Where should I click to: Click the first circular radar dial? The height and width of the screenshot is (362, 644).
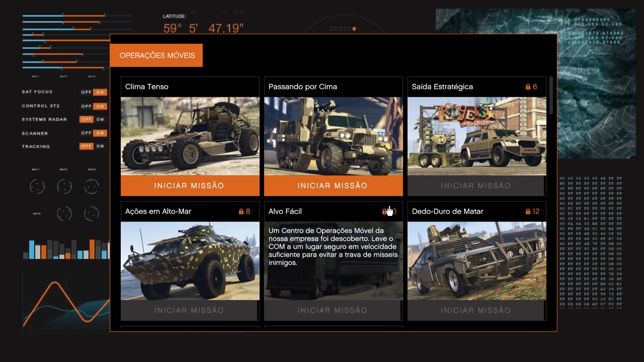(x=37, y=186)
